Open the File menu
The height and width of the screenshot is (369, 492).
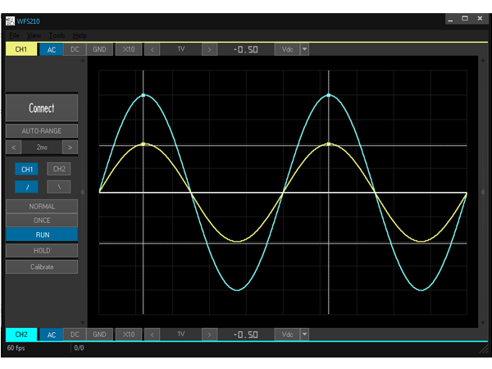pyautogui.click(x=14, y=35)
